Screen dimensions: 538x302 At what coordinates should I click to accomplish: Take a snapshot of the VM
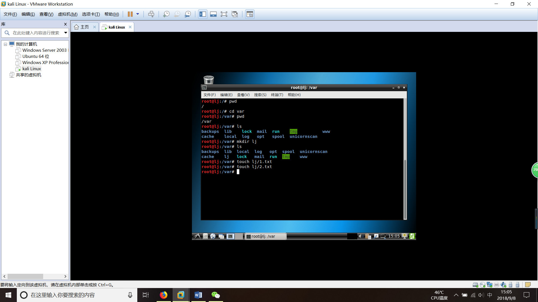pos(166,14)
